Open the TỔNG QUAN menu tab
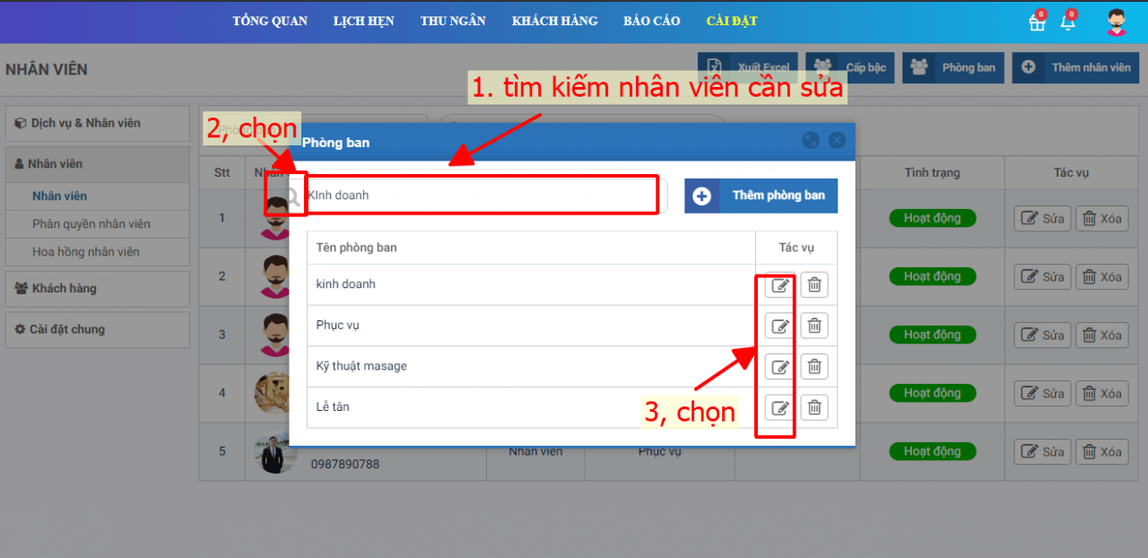The width and height of the screenshot is (1148, 558). point(270,21)
